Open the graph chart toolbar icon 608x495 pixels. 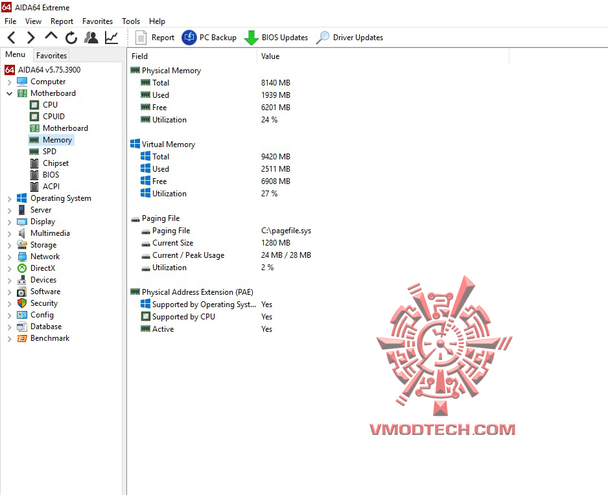[111, 38]
